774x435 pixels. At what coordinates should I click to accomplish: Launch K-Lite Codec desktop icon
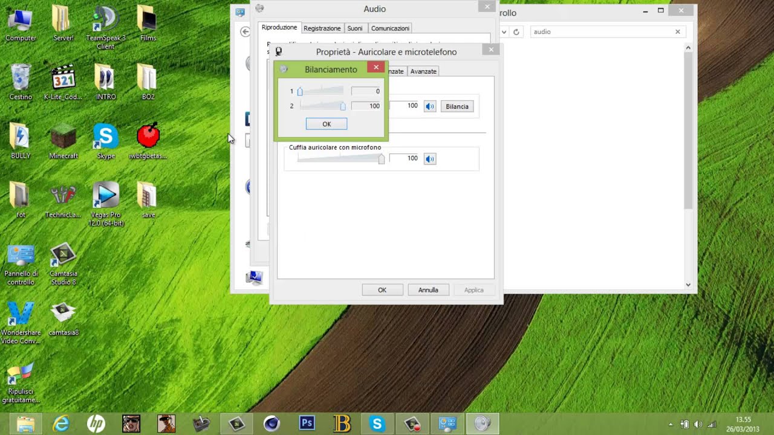click(x=63, y=82)
